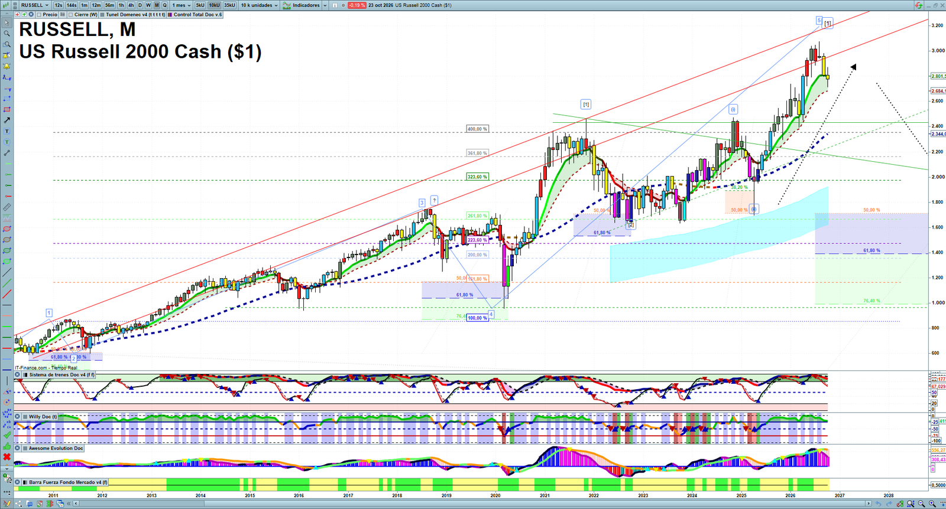Select the M monthly timeframe button
946x509 pixels.
pos(157,5)
